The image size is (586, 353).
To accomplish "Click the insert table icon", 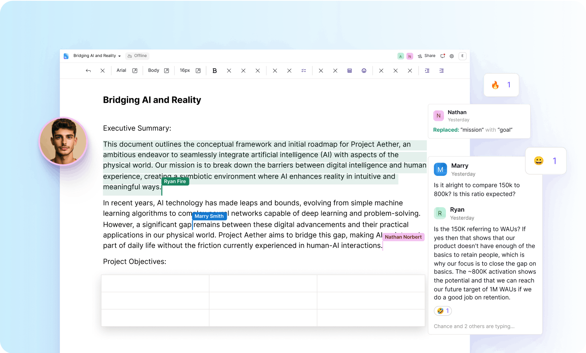I will 350,71.
